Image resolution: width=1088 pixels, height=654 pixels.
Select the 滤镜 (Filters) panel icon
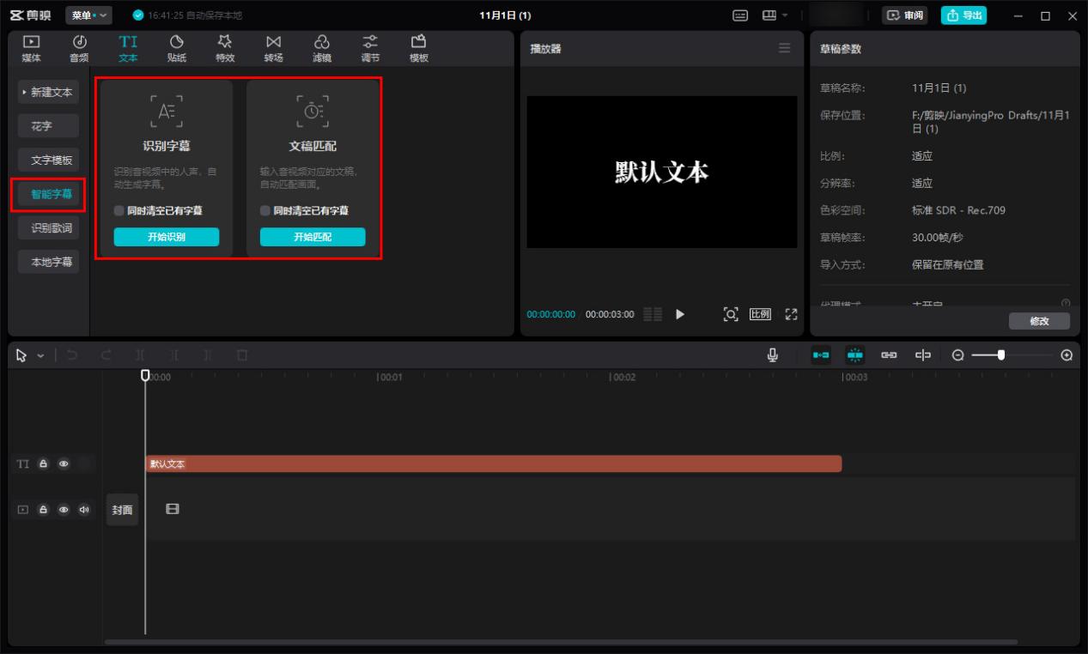coord(321,47)
